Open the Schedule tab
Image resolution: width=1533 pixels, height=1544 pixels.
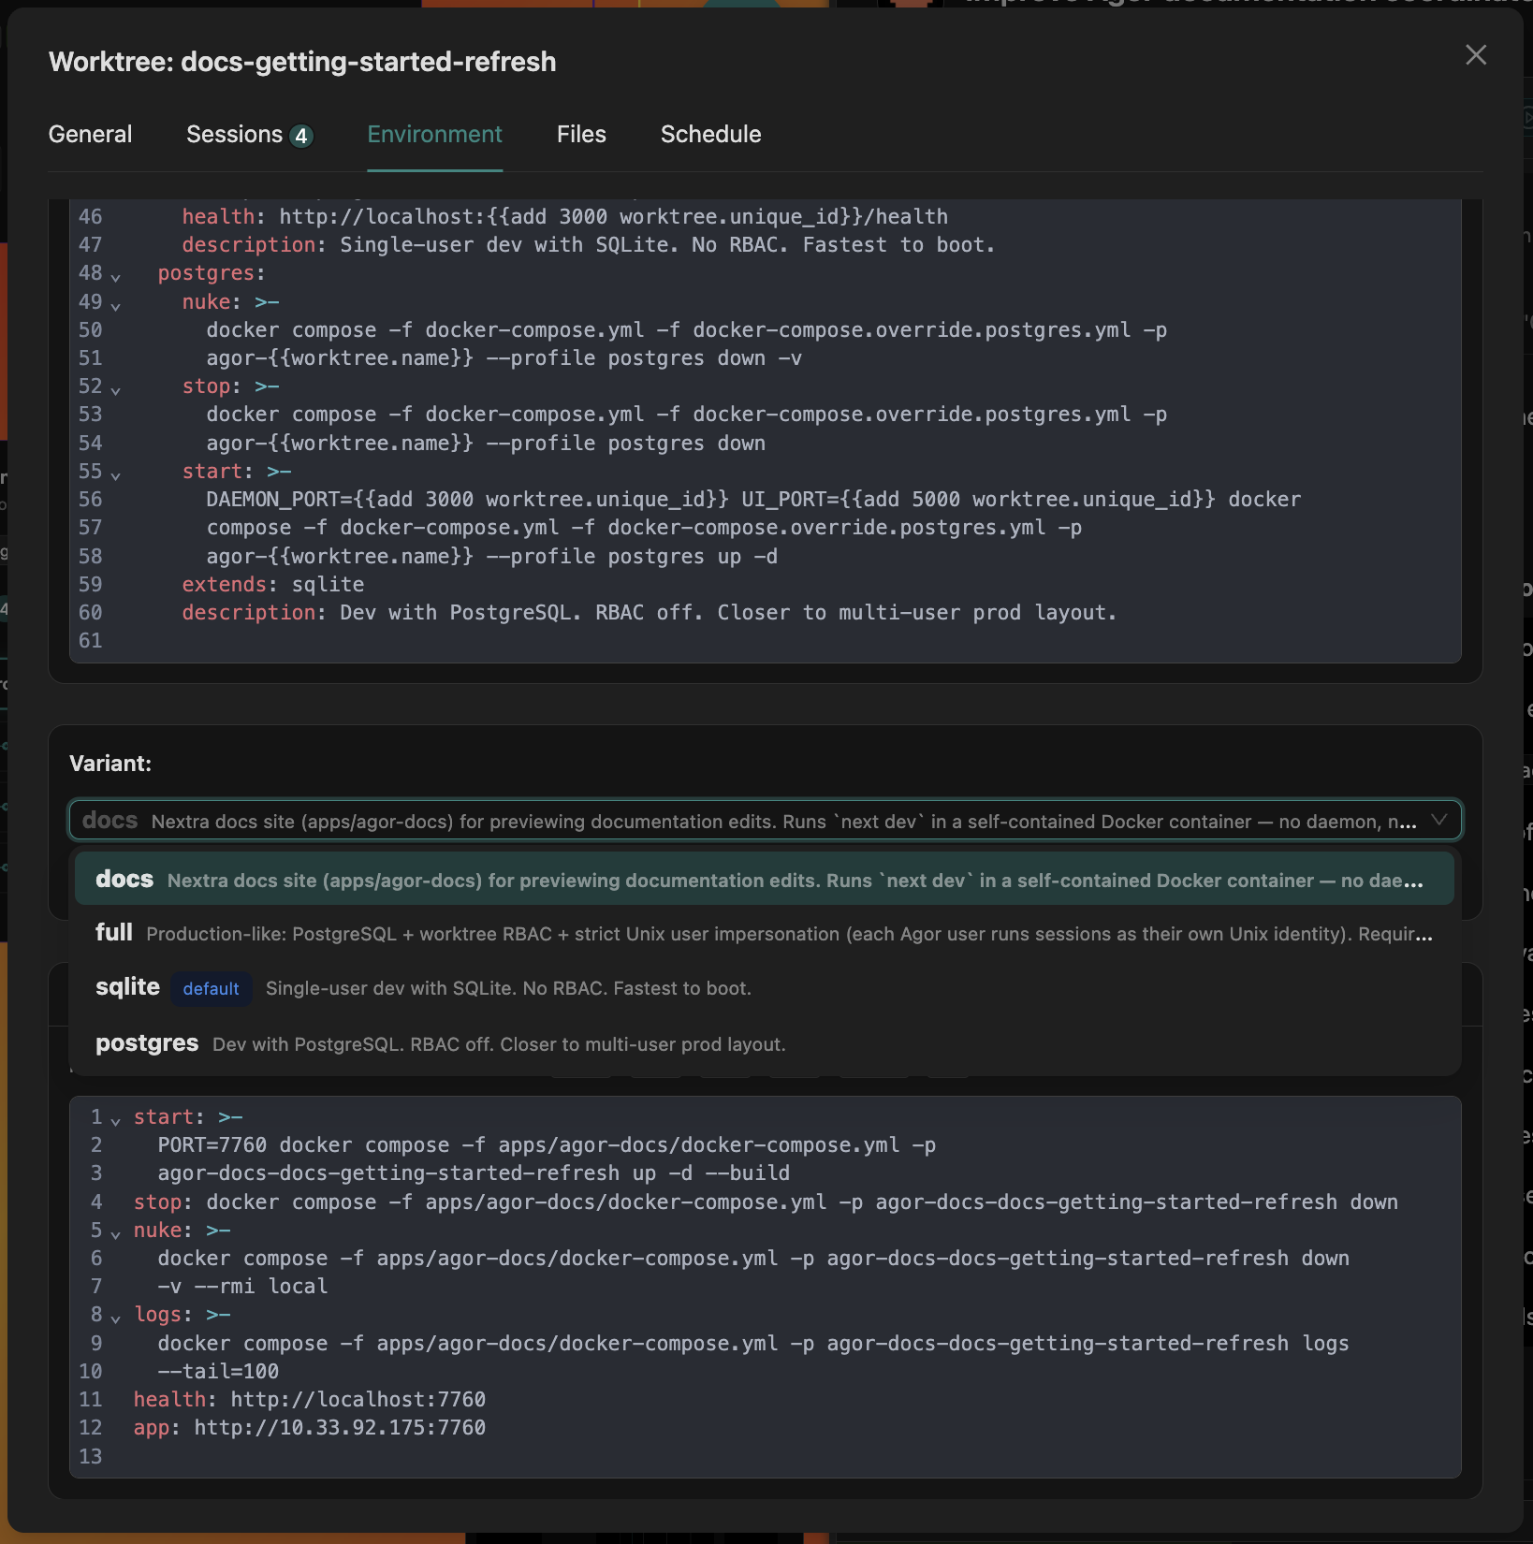coord(710,134)
